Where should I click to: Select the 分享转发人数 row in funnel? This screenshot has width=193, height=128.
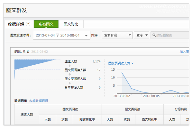tap(74, 87)
